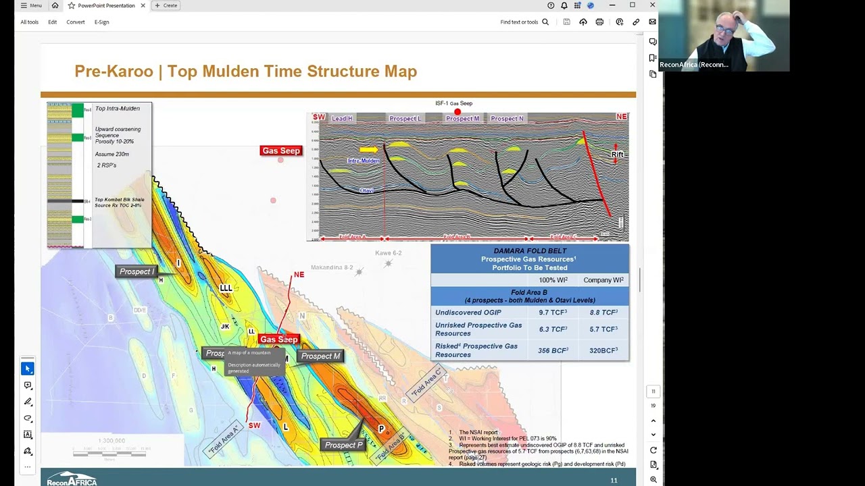The width and height of the screenshot is (865, 486).
Task: Click the Prospect P label on map
Action: [x=343, y=445]
